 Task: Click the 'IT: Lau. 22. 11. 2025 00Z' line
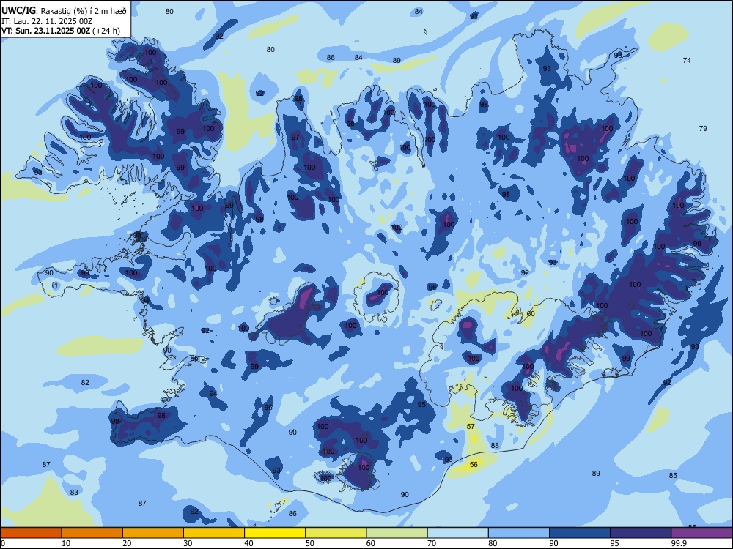pos(47,21)
